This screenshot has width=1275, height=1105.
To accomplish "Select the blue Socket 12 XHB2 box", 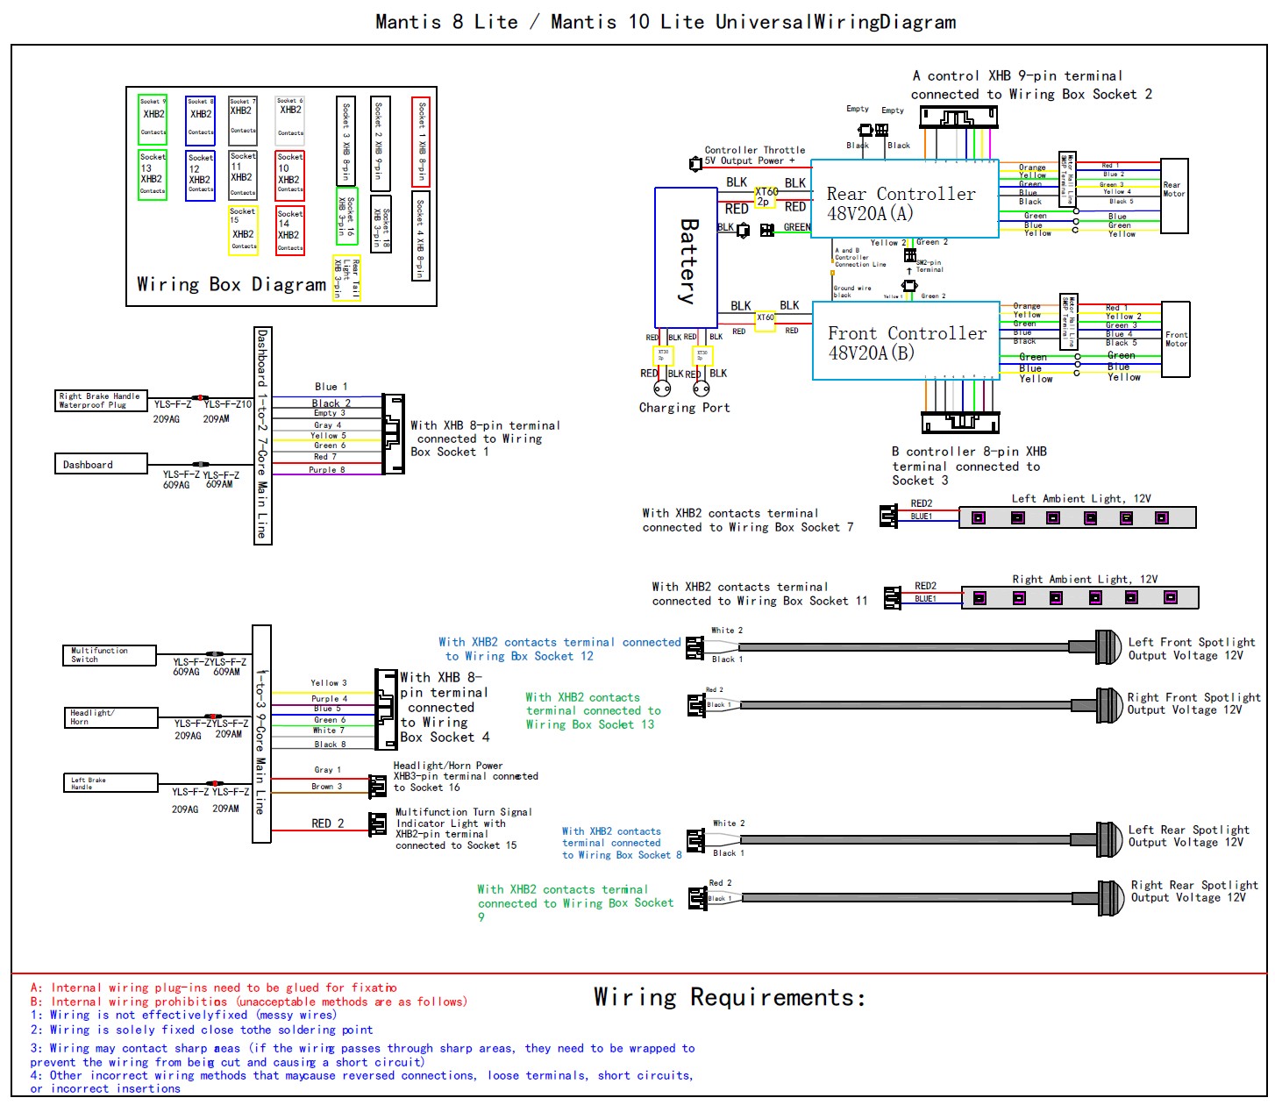I will [x=201, y=175].
